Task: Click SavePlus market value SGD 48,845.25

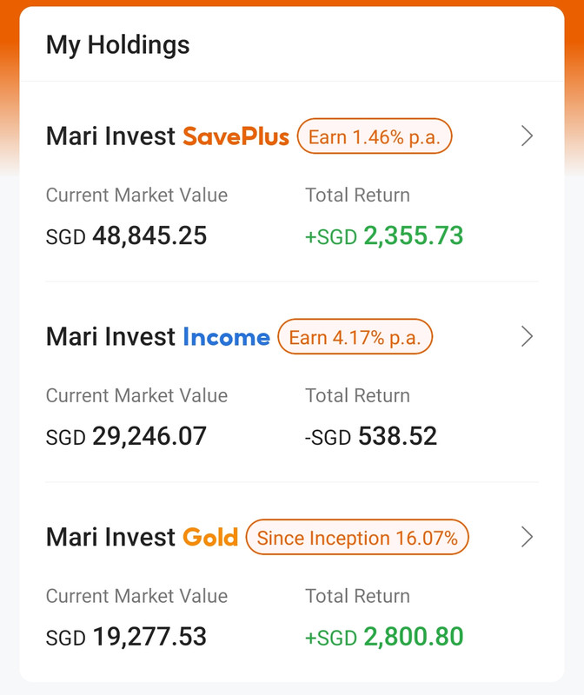Action: pyautogui.click(x=126, y=235)
